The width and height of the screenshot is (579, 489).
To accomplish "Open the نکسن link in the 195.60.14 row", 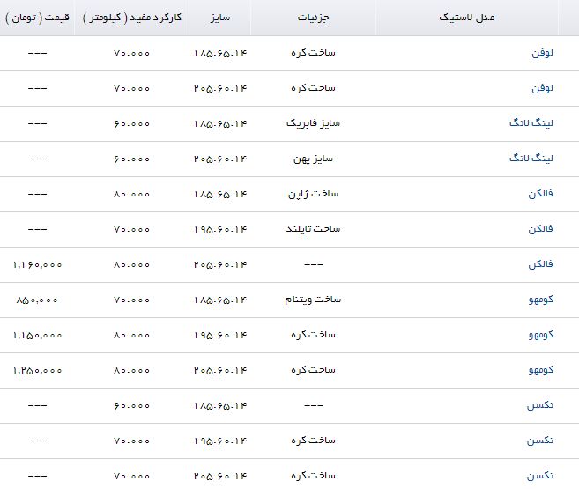I will click(x=540, y=441).
